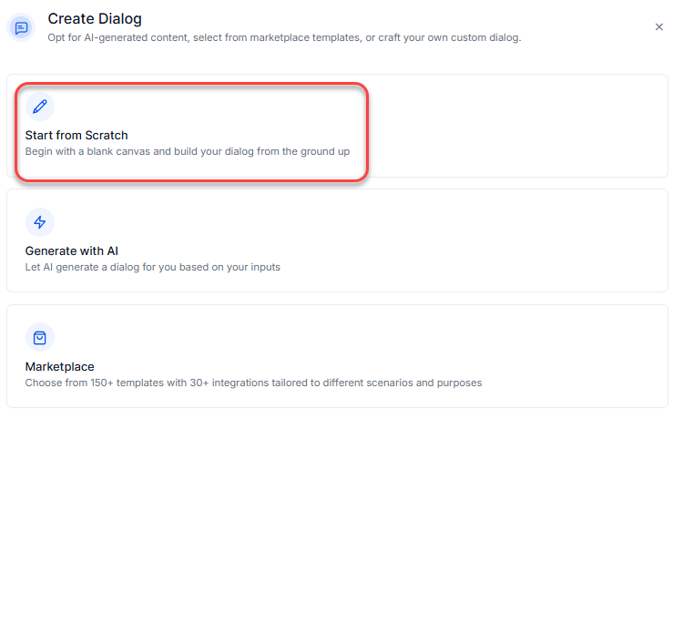The height and width of the screenshot is (644, 673).
Task: Close the Create Dialog panel
Action: tap(659, 27)
